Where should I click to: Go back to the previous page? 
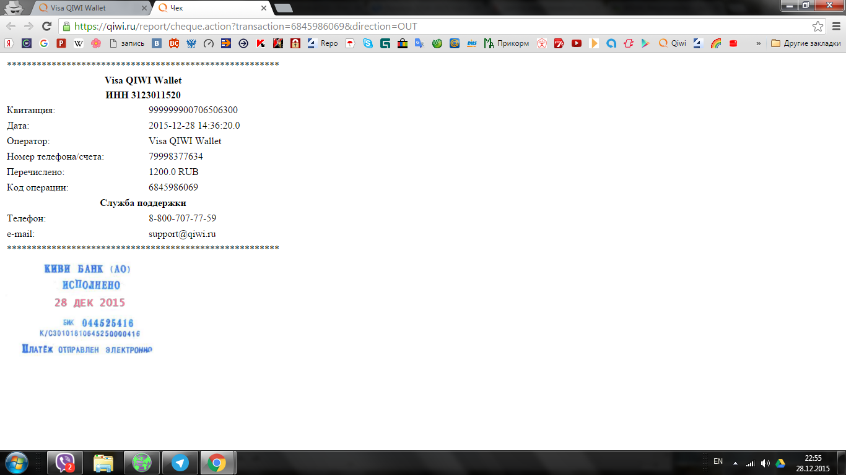tap(11, 26)
